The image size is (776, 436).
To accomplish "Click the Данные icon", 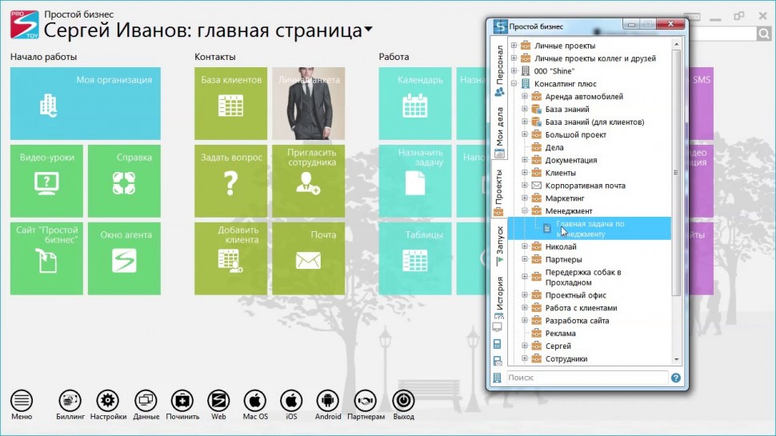I will [146, 401].
